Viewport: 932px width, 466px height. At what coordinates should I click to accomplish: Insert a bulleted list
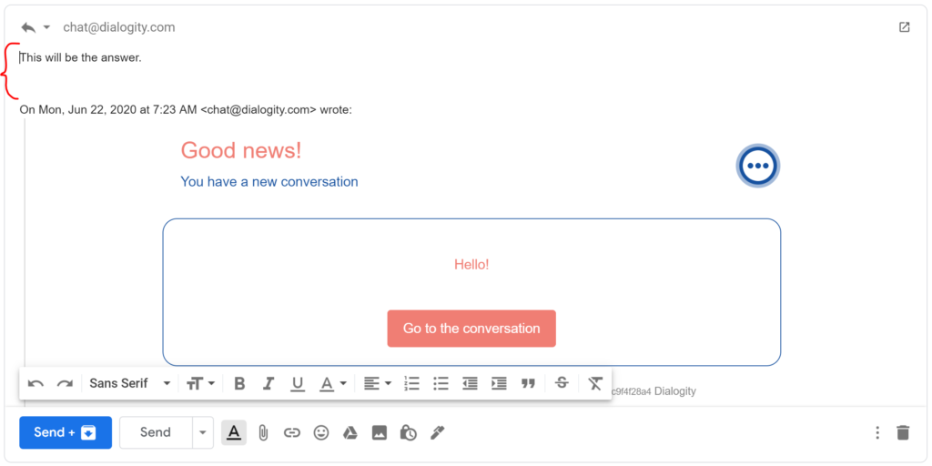(x=441, y=384)
